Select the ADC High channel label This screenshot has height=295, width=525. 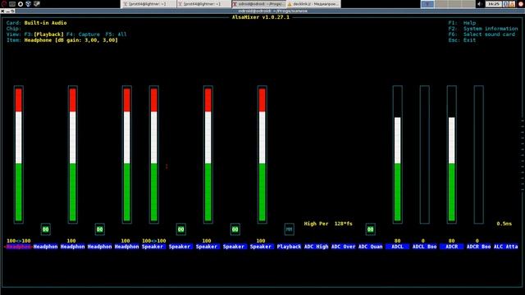click(x=316, y=247)
